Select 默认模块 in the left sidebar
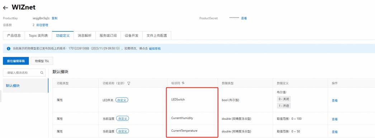Viewport: 375px width, 138px height. (25, 86)
